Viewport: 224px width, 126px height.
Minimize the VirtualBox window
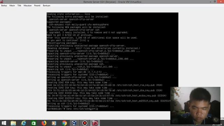(210, 2)
